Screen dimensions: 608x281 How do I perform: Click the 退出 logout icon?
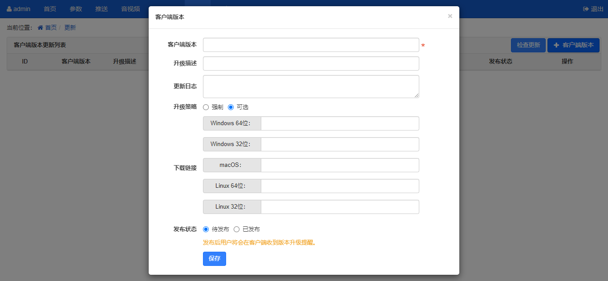[586, 9]
